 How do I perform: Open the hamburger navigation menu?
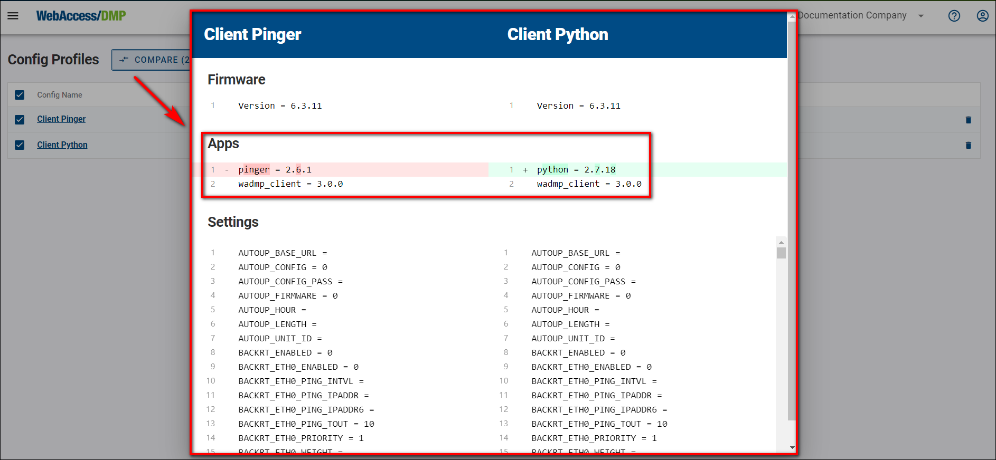pos(13,16)
